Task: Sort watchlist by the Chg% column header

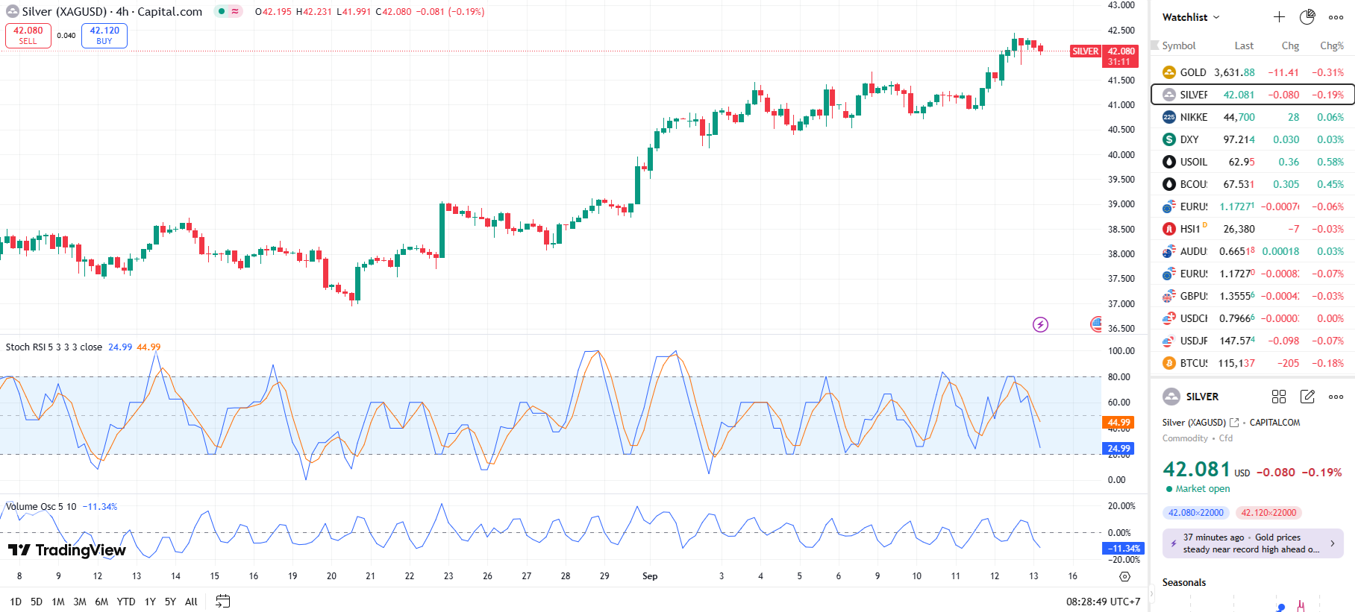Action: (1331, 45)
